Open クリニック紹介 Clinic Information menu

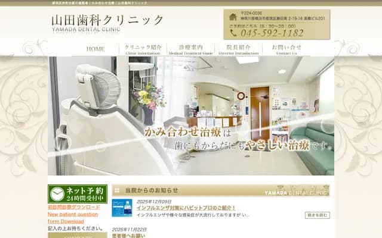click(x=143, y=49)
